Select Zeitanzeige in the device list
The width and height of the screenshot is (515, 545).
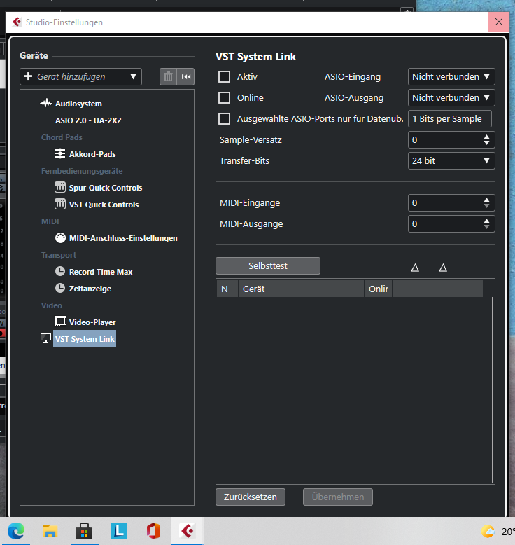click(90, 289)
